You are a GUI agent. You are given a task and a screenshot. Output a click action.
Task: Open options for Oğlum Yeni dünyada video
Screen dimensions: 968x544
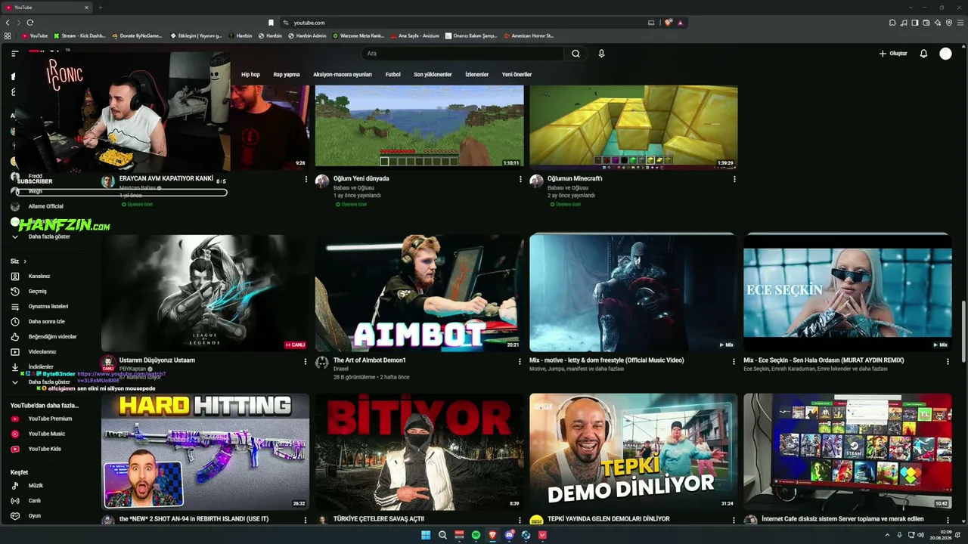click(x=520, y=179)
